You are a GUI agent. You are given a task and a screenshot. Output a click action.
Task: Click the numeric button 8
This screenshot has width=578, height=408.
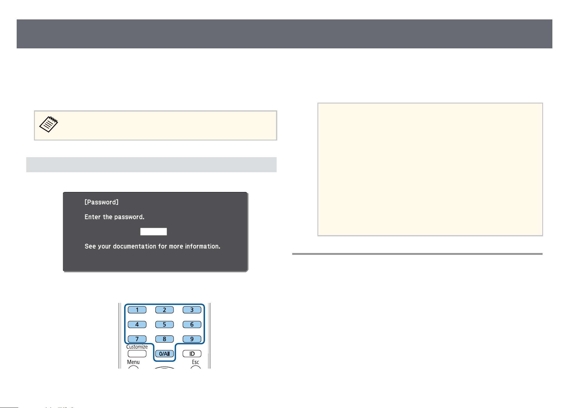coord(165,339)
